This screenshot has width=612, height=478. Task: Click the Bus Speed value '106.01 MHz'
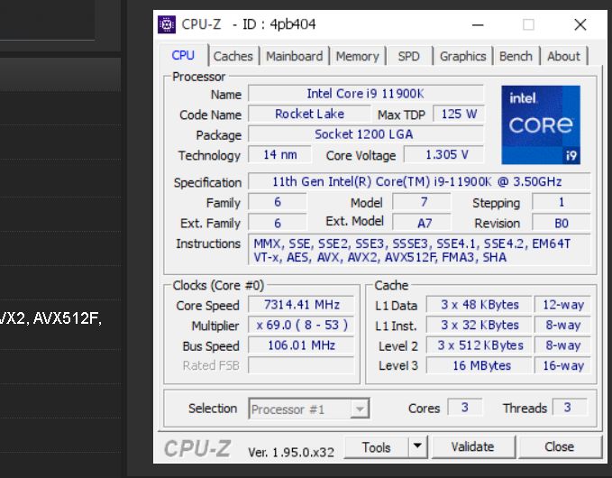click(301, 345)
